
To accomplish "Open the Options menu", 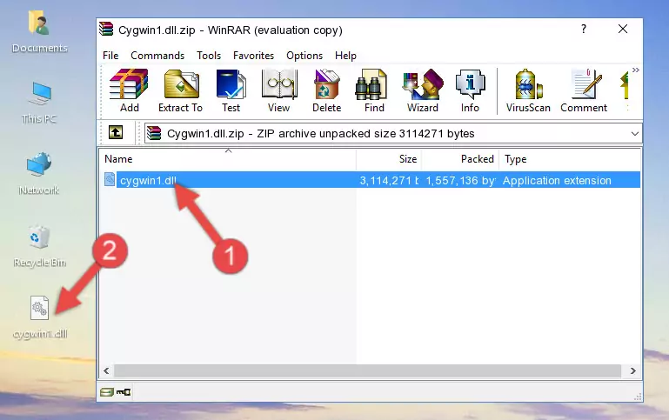I will (304, 56).
